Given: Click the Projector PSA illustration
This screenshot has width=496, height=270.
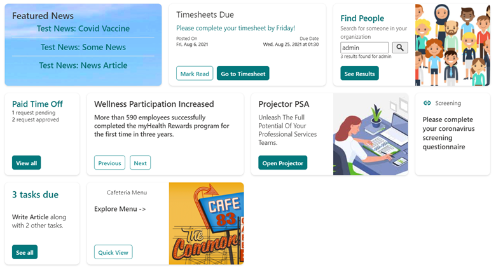Looking at the screenshot, I should coord(370,134).
